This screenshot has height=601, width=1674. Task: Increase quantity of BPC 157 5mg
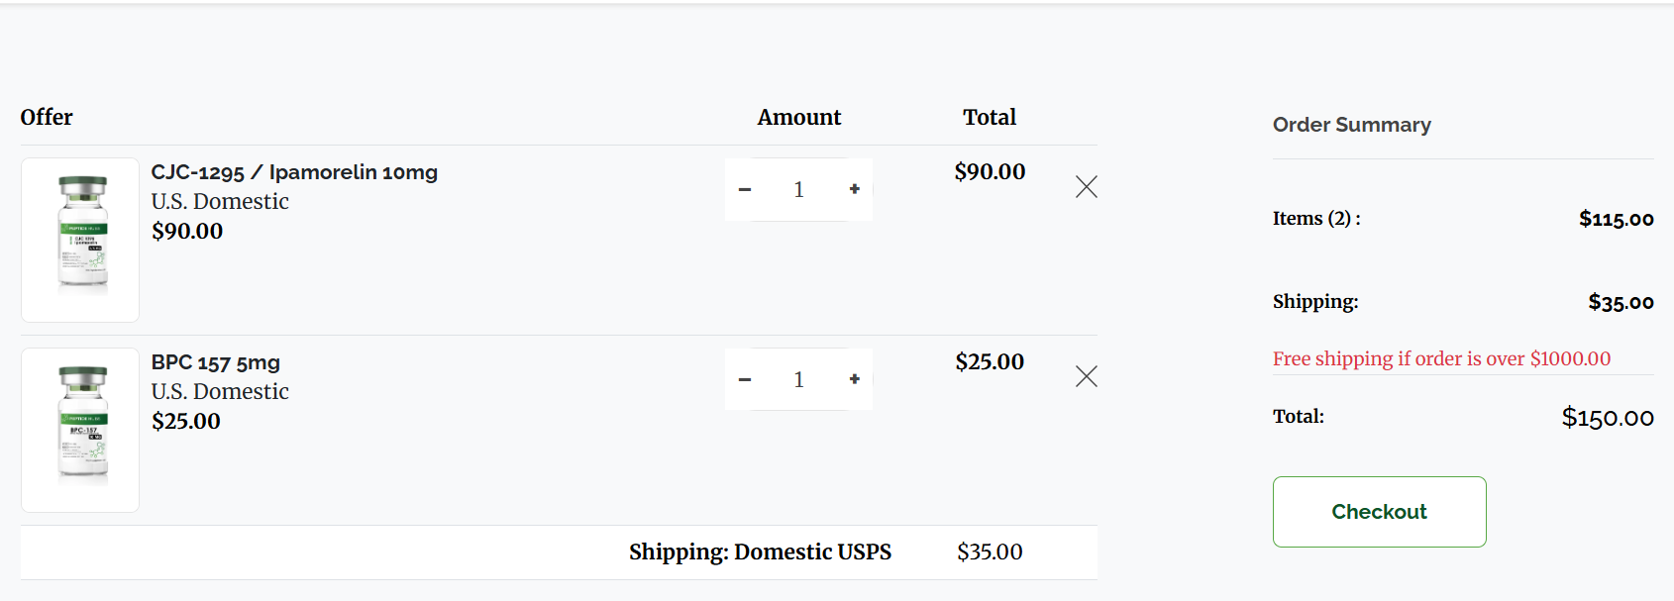854,379
